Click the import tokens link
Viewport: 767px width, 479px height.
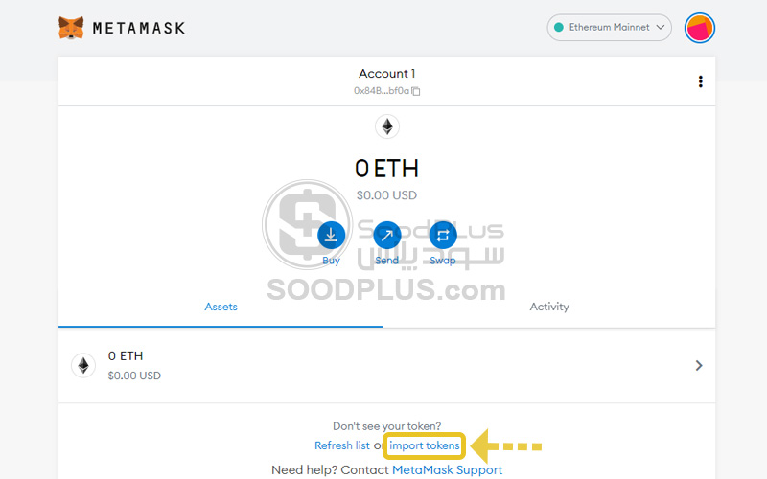pos(424,445)
